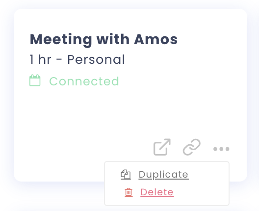The height and width of the screenshot is (211, 259).
Task: Choose Delete from the popup menu
Action: [x=157, y=192]
